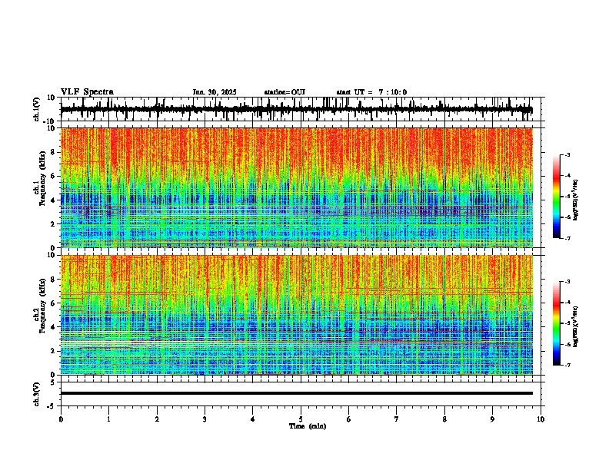Click the "-3" label on ch.1 color scale
Viewport: 609px width, 470px height.
[567, 154]
